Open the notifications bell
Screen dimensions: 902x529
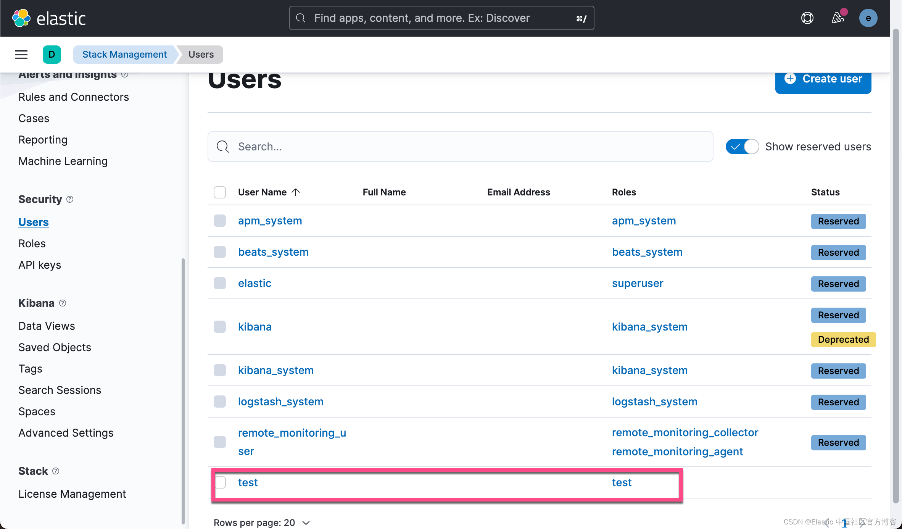click(x=838, y=18)
